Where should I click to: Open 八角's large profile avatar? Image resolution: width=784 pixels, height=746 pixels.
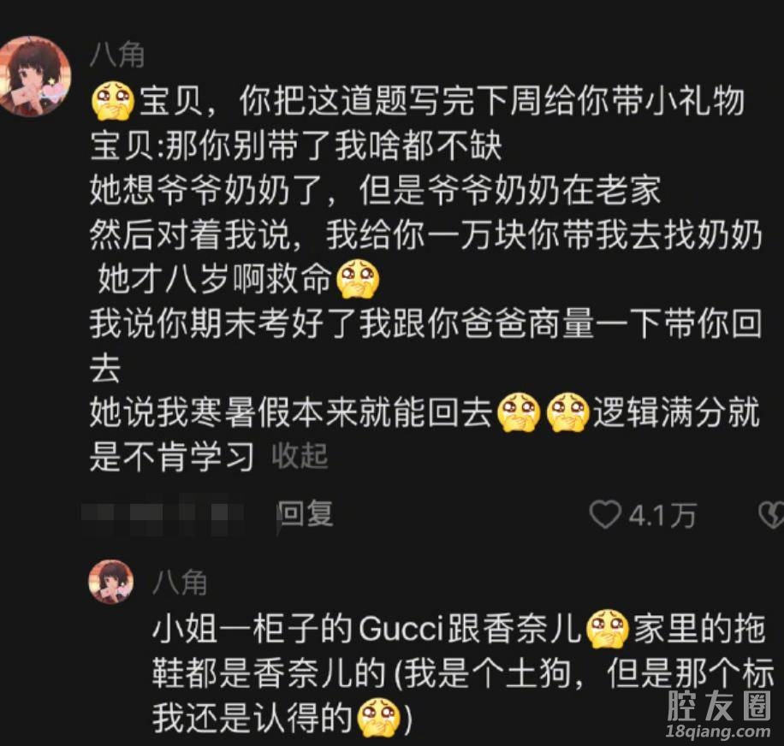[33, 76]
